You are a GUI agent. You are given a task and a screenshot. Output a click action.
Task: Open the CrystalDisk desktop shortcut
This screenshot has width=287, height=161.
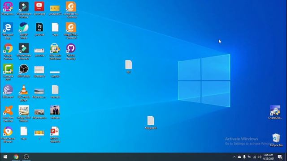click(275, 112)
